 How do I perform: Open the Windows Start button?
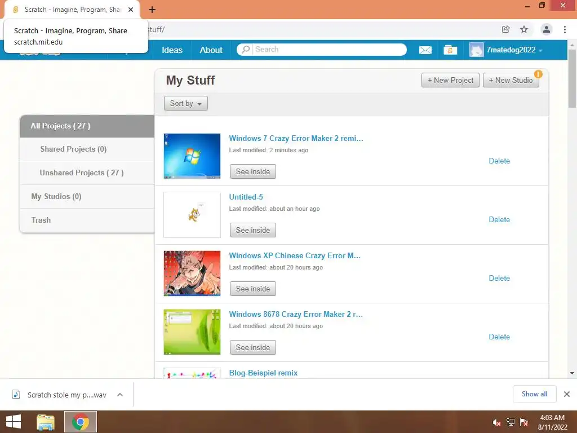point(14,422)
